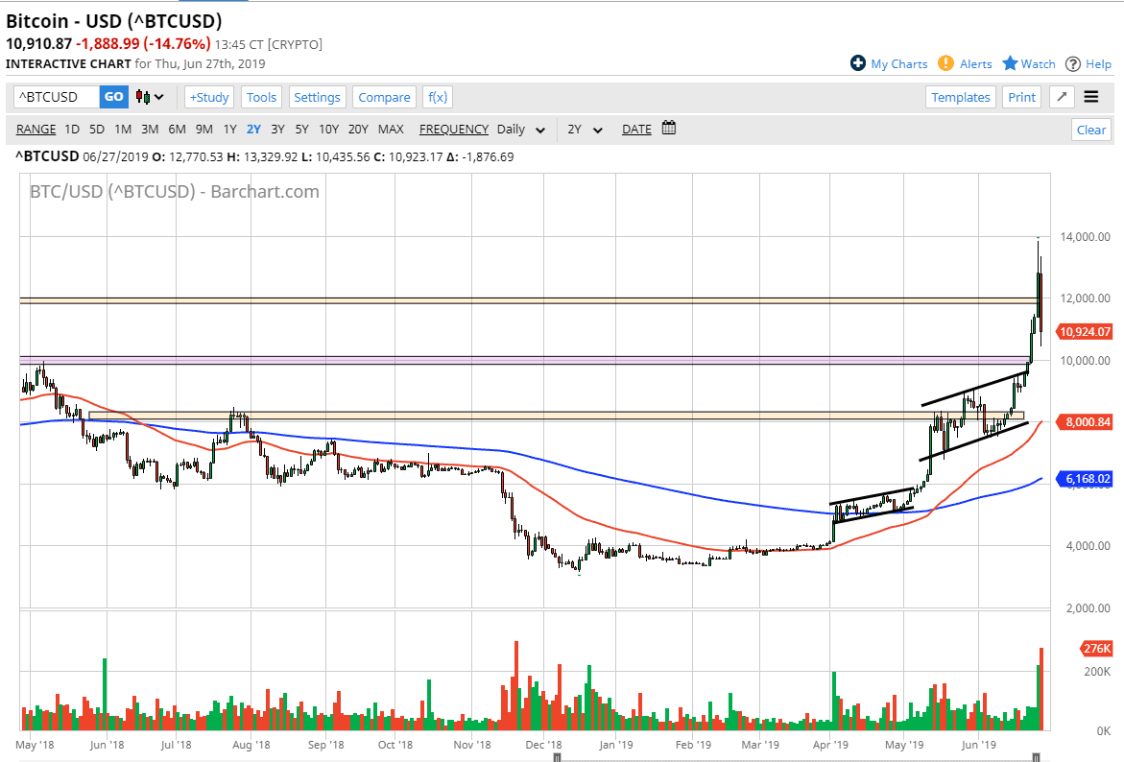Open the candlestick chart type selector
The width and height of the screenshot is (1124, 762).
151,97
